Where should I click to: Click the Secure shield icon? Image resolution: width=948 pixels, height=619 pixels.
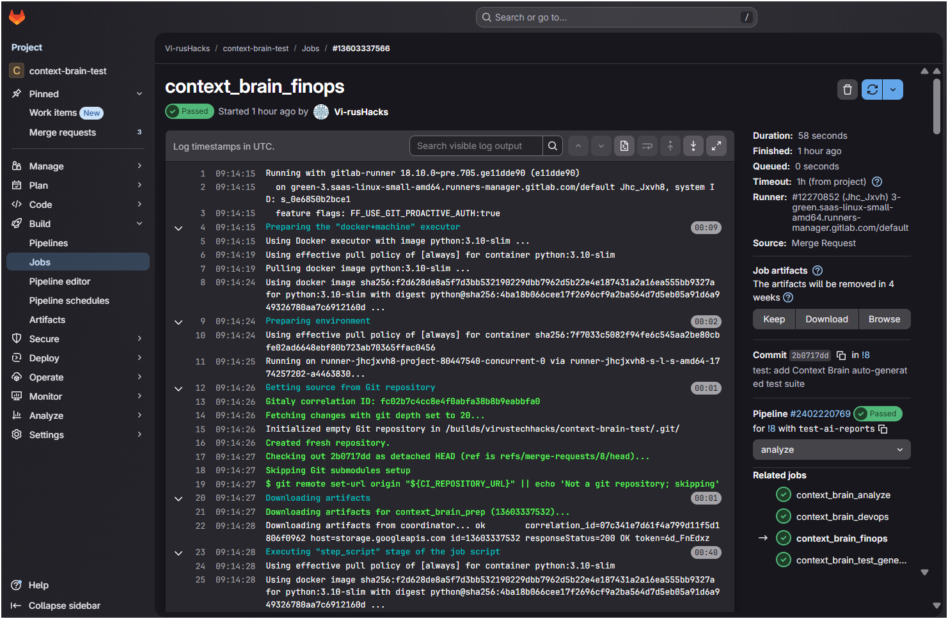coord(17,339)
